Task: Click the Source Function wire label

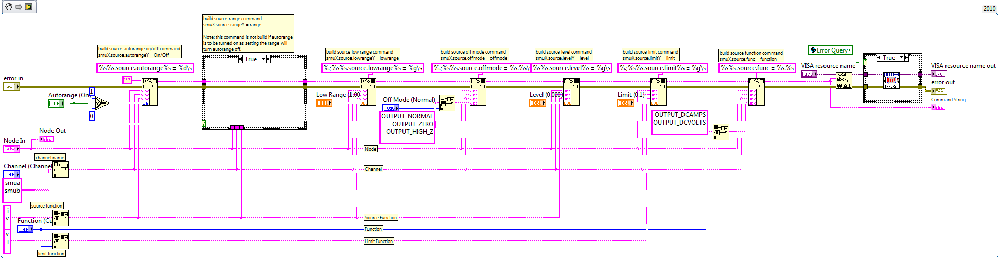Action: pyautogui.click(x=381, y=218)
